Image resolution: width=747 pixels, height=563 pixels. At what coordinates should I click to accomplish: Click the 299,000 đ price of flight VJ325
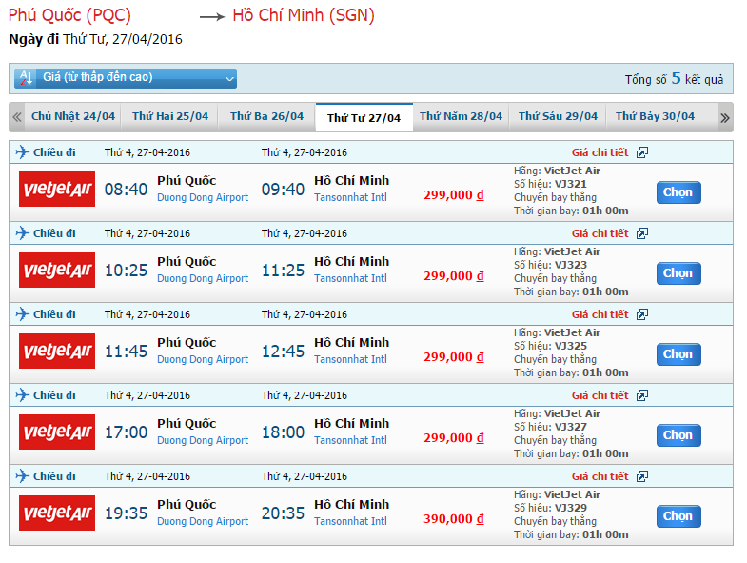coord(454,357)
